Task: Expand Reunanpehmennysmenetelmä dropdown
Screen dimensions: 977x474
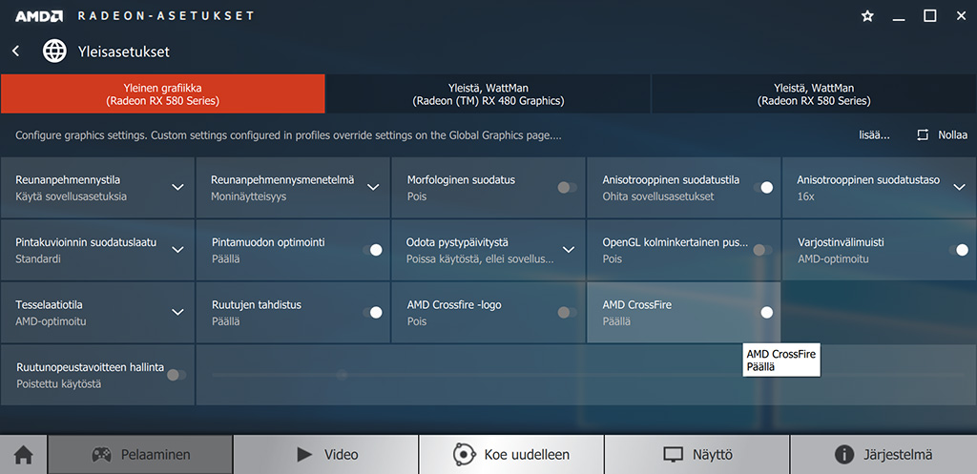Action: [x=373, y=188]
